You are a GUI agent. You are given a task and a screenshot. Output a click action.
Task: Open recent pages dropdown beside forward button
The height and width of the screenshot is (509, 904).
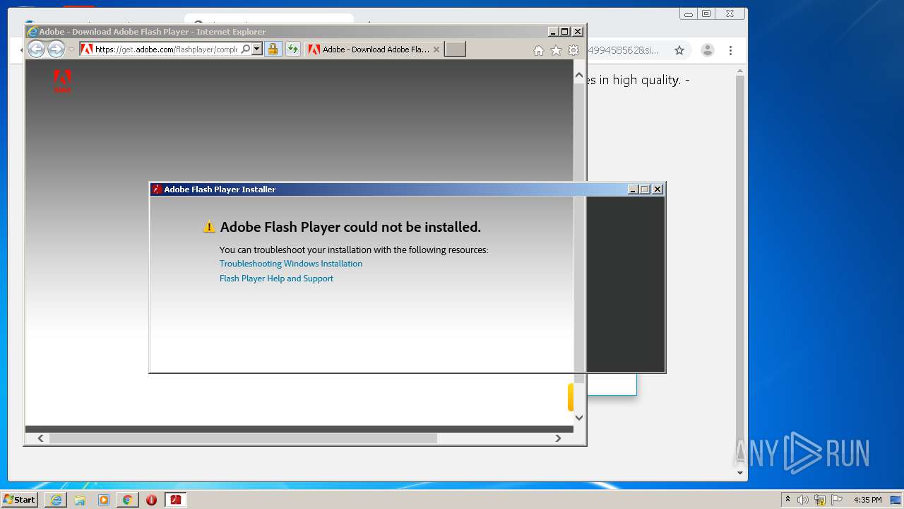pyautogui.click(x=71, y=49)
